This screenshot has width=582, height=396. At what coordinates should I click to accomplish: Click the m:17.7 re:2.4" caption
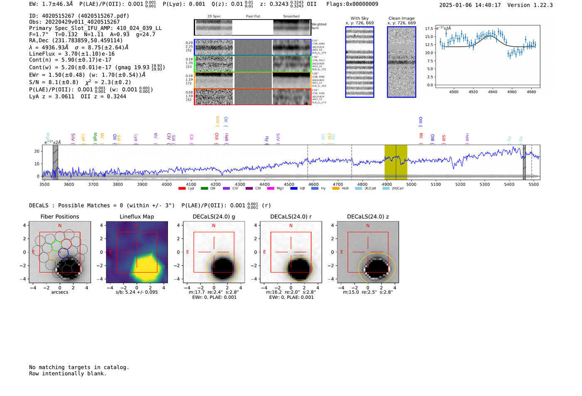pyautogui.click(x=214, y=292)
